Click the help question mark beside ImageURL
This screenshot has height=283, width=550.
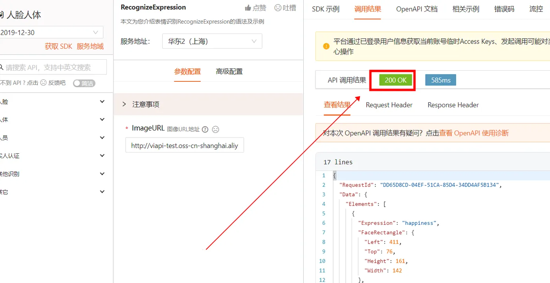click(205, 129)
